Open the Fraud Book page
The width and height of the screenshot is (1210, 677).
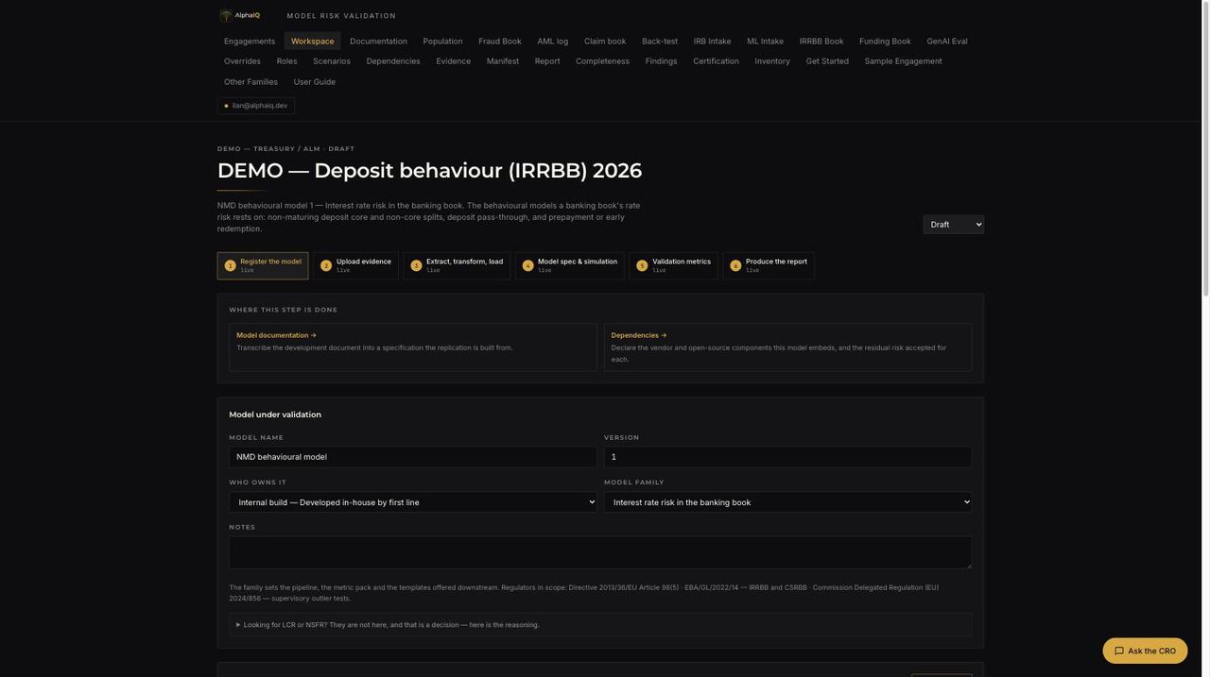tap(500, 42)
